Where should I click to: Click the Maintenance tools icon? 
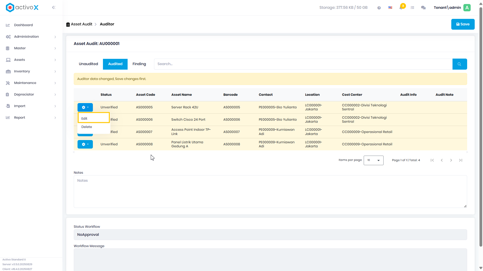pos(8,83)
